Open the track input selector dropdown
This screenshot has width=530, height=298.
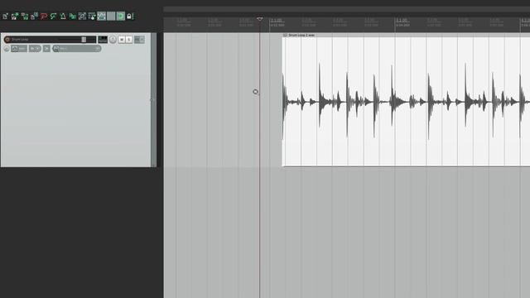(x=77, y=49)
